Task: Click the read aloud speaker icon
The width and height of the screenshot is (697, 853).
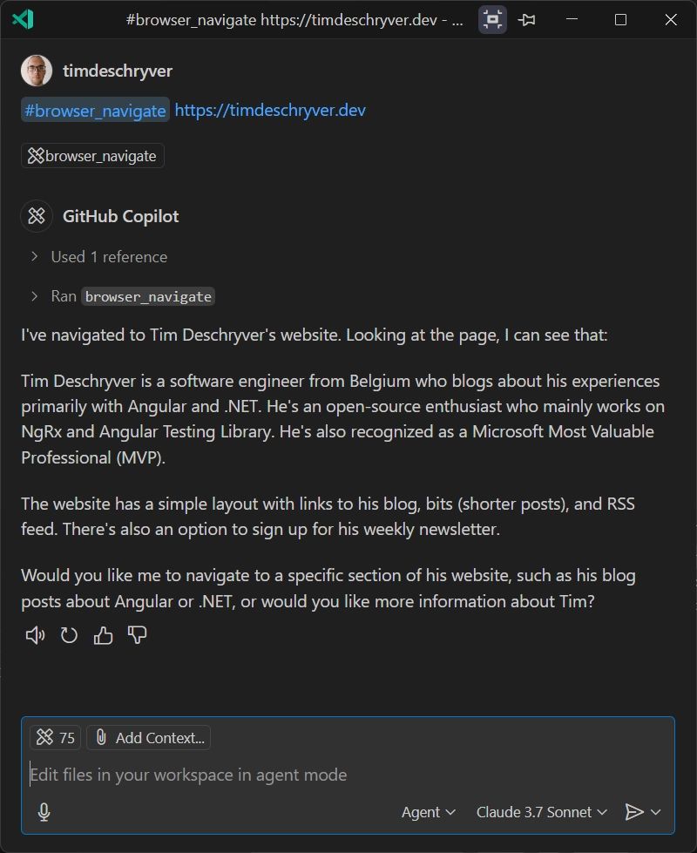Action: coord(35,635)
